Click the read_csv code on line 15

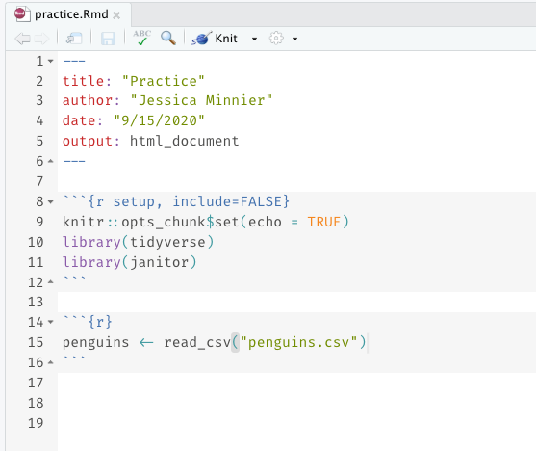click(x=197, y=342)
